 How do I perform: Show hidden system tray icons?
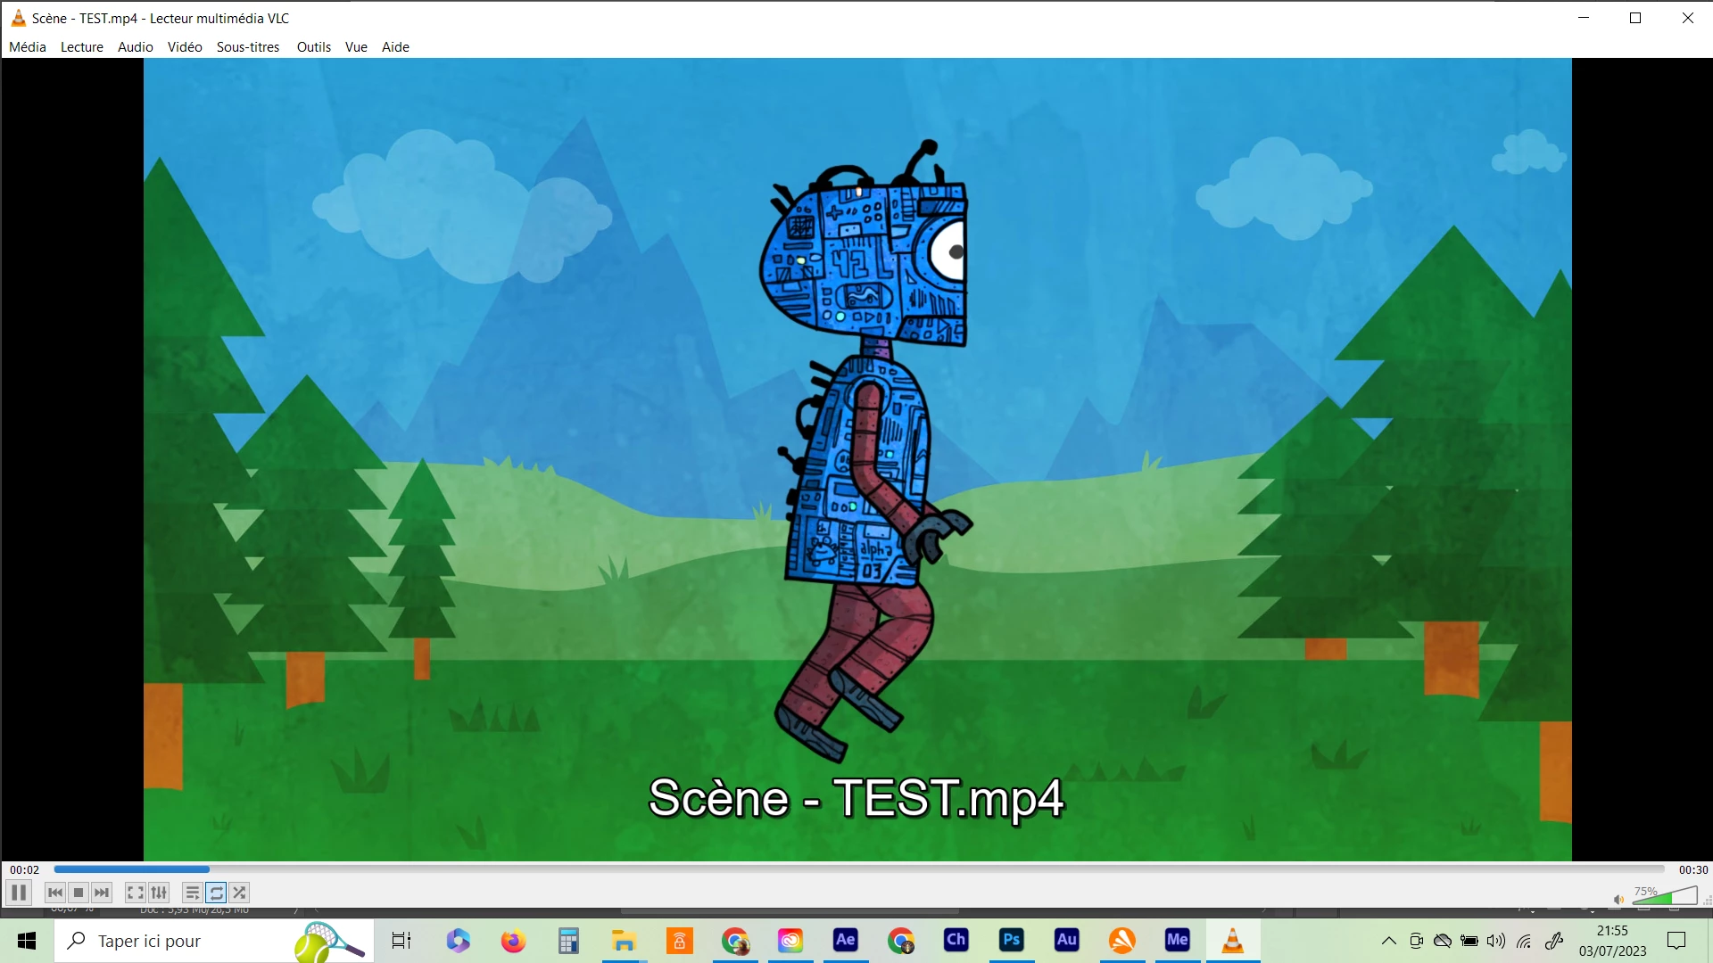[1389, 941]
